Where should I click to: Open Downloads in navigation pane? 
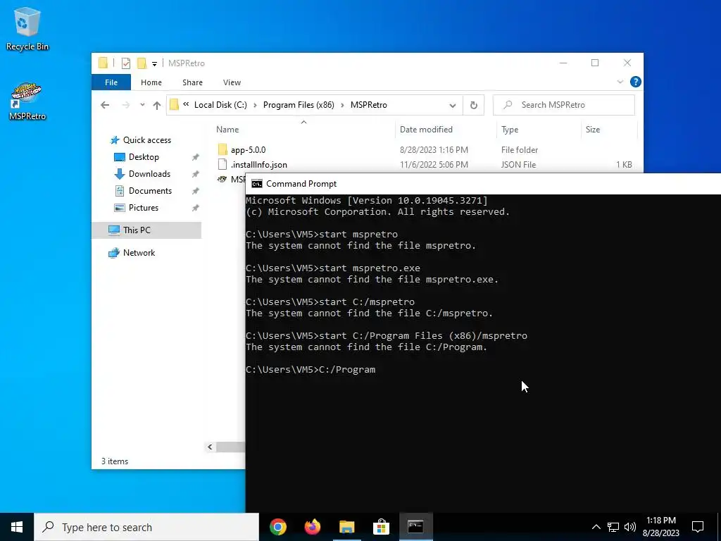point(149,174)
